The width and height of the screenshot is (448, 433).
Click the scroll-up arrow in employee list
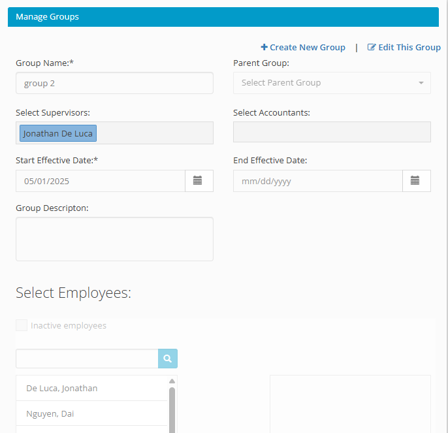pyautogui.click(x=172, y=381)
